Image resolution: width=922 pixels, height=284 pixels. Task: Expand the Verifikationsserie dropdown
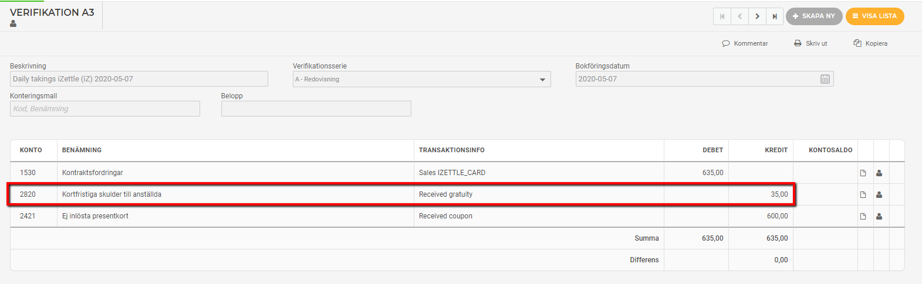pyautogui.click(x=421, y=79)
